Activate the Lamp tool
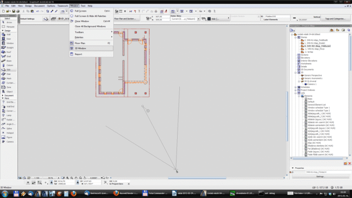Viewport: 352px width, 198px height. (9, 116)
